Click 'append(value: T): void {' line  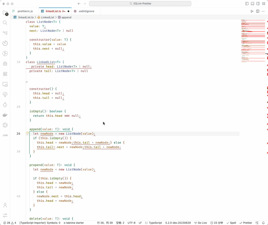click(x=51, y=129)
